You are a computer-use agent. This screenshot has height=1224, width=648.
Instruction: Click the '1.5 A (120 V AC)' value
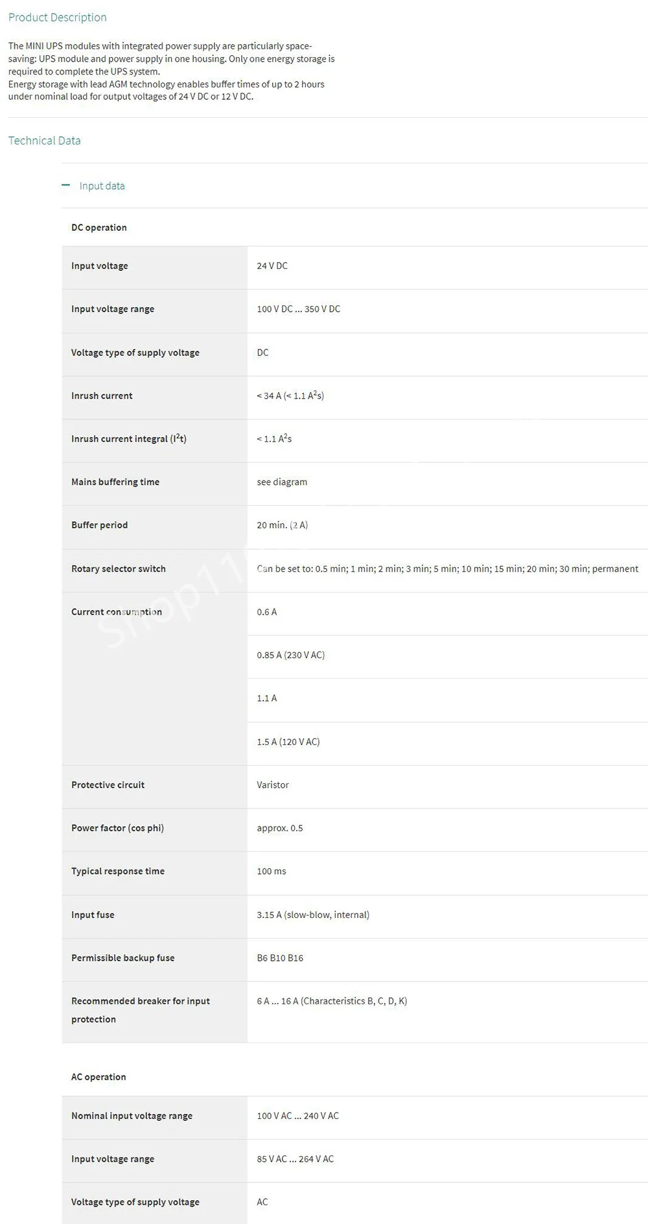tap(288, 742)
